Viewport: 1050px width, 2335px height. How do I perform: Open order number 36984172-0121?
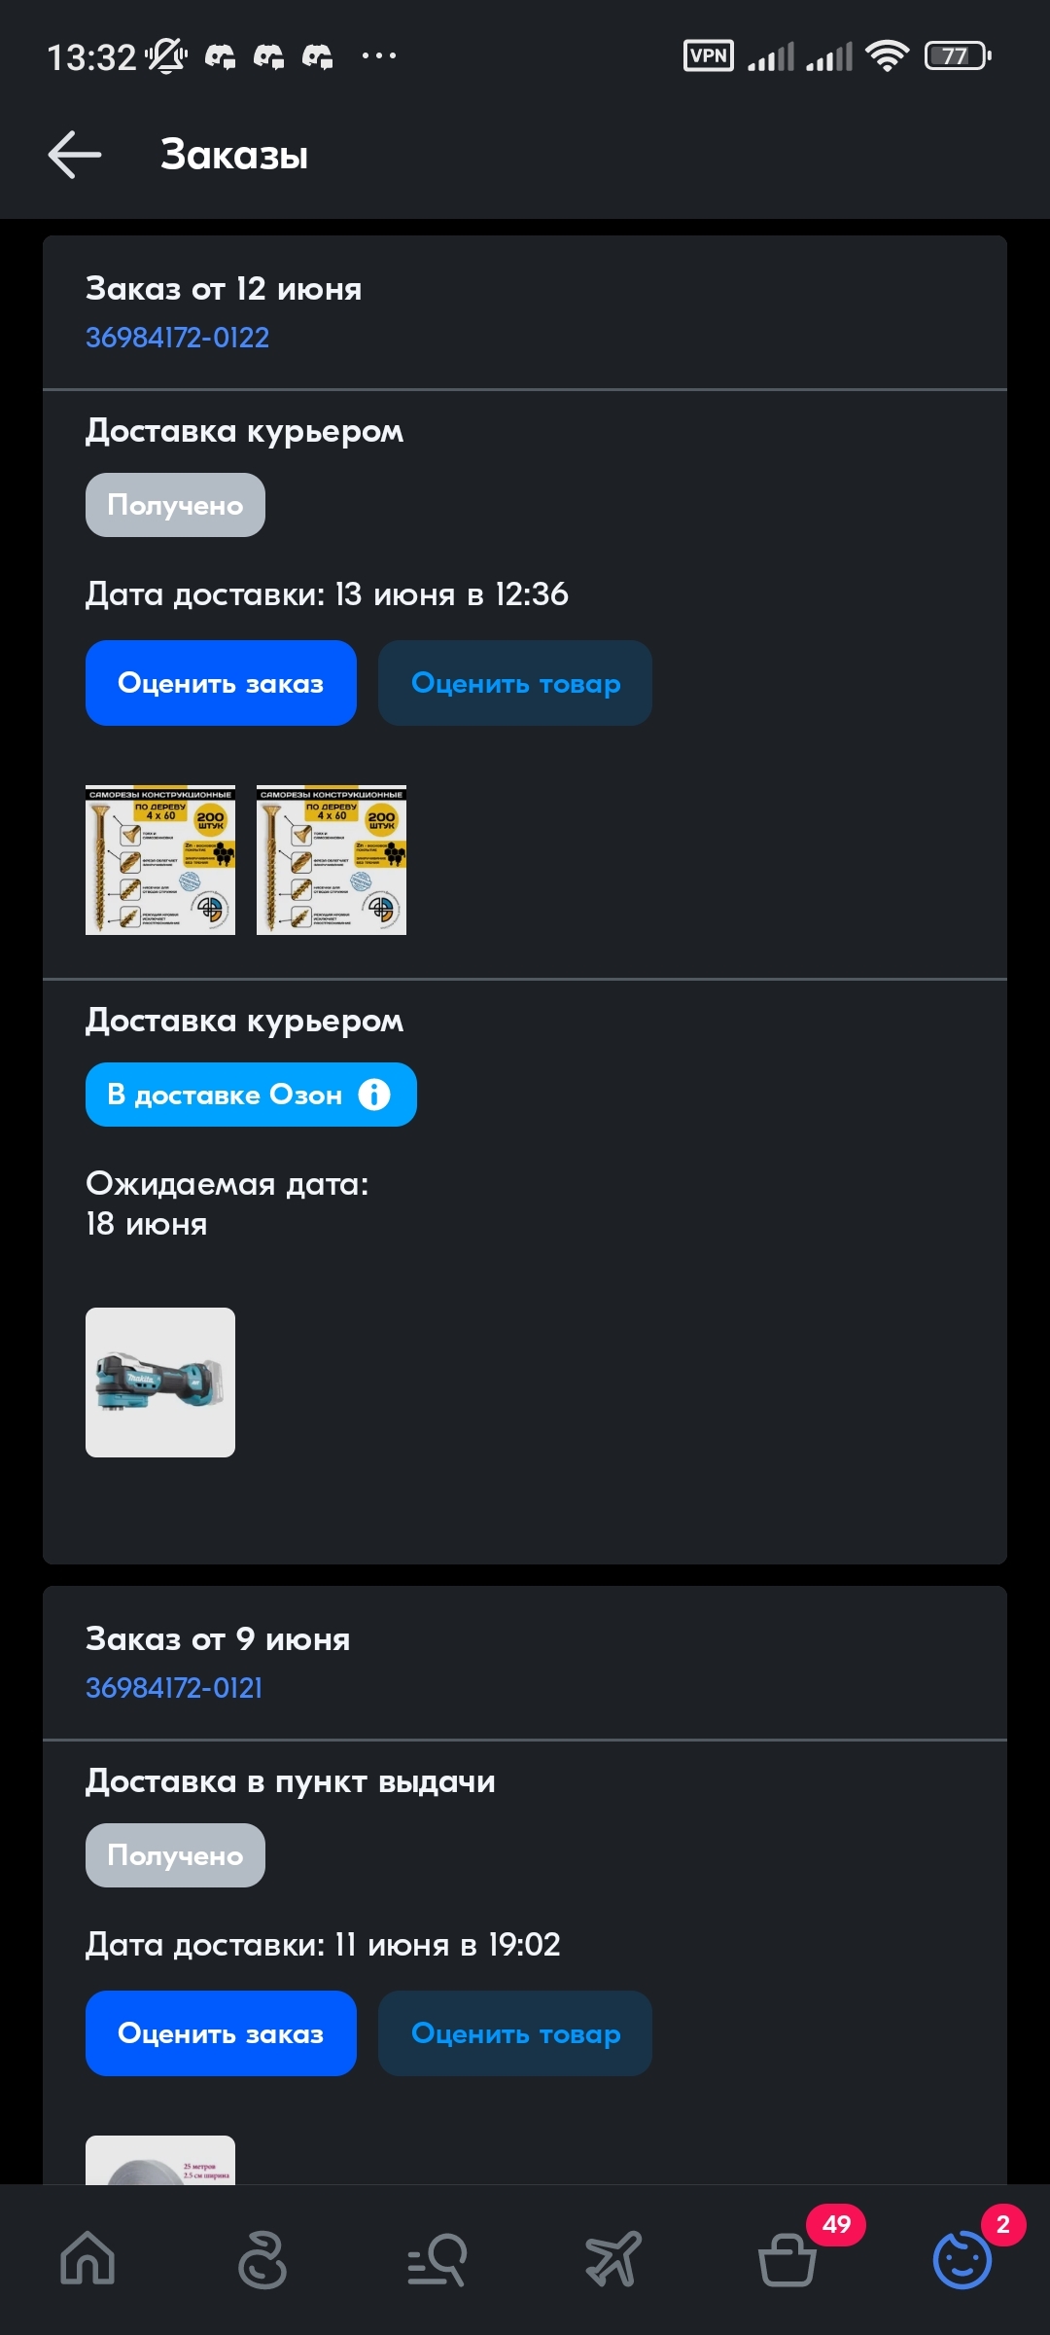point(174,1688)
